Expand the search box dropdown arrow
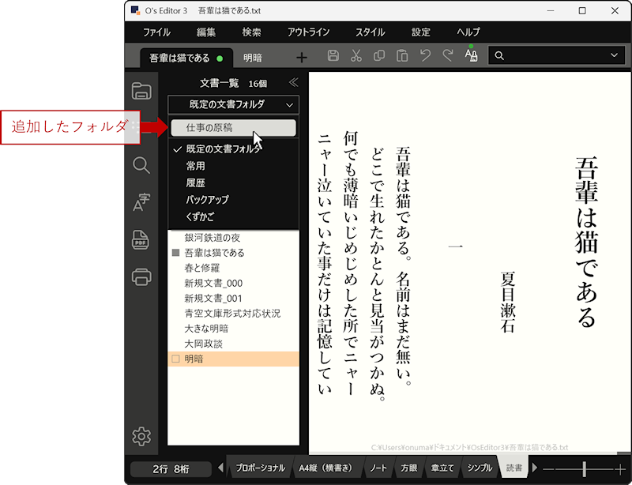Viewport: 632px width, 485px height. point(615,55)
